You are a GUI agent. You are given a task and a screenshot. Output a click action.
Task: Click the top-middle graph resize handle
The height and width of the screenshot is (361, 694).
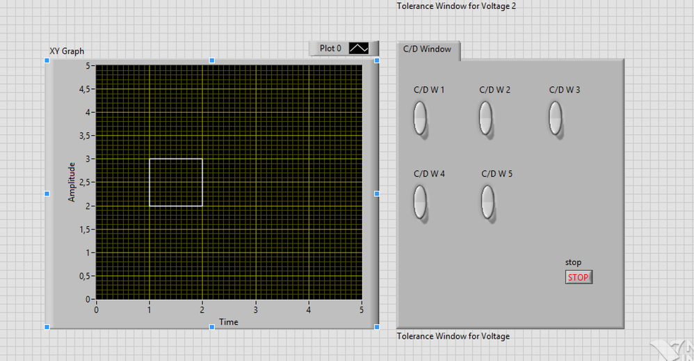(212, 61)
